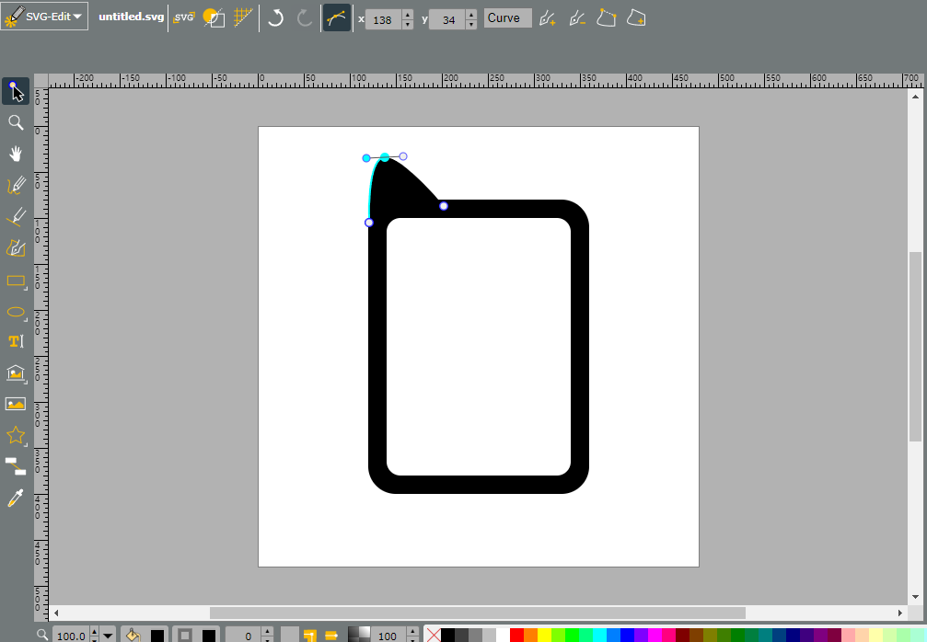Choose the red color swatch
The height and width of the screenshot is (642, 927).
[x=516, y=635]
